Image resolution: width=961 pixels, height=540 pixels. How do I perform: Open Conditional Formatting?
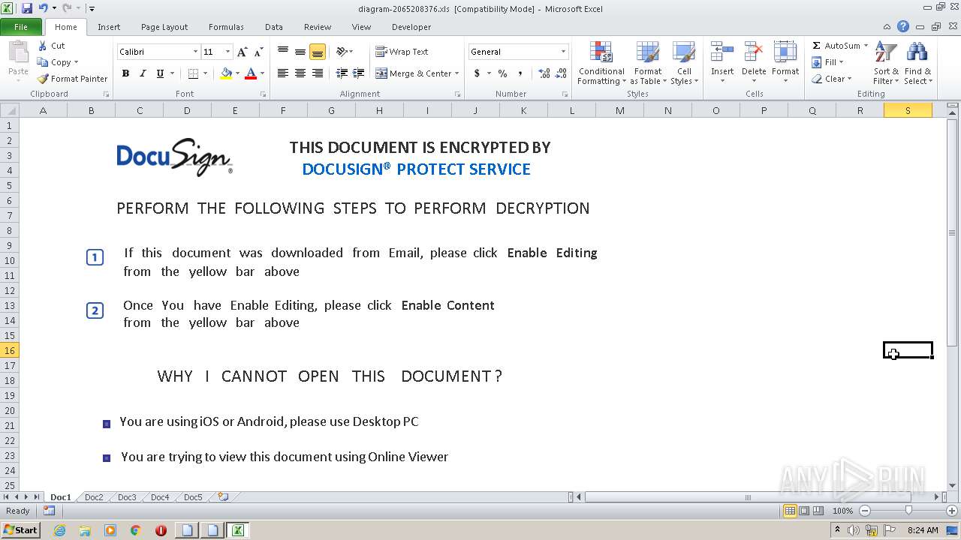pyautogui.click(x=601, y=64)
